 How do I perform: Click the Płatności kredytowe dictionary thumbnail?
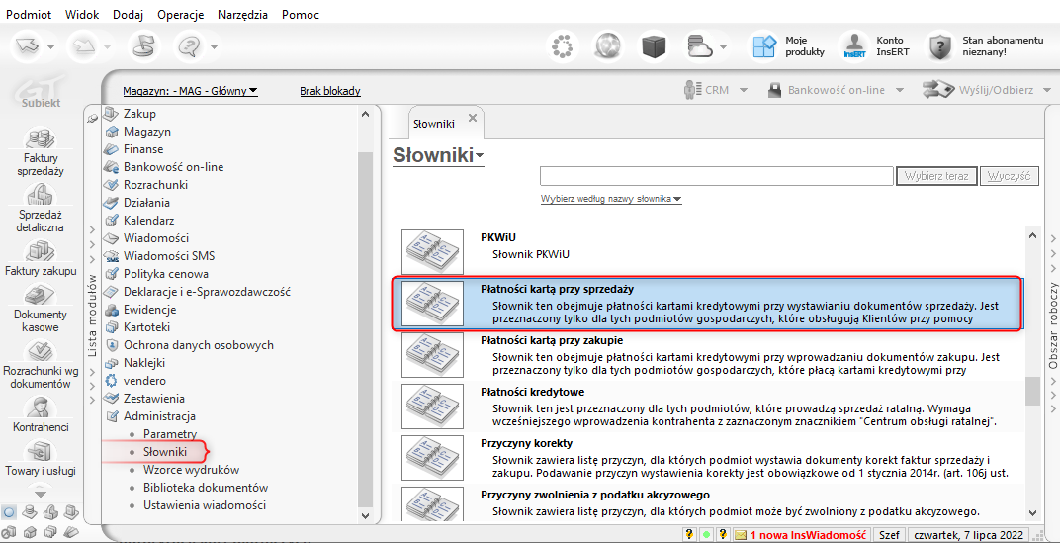pos(432,407)
